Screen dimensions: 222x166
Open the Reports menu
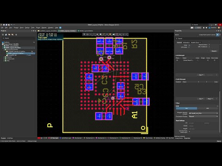pyautogui.click(x=44, y=28)
